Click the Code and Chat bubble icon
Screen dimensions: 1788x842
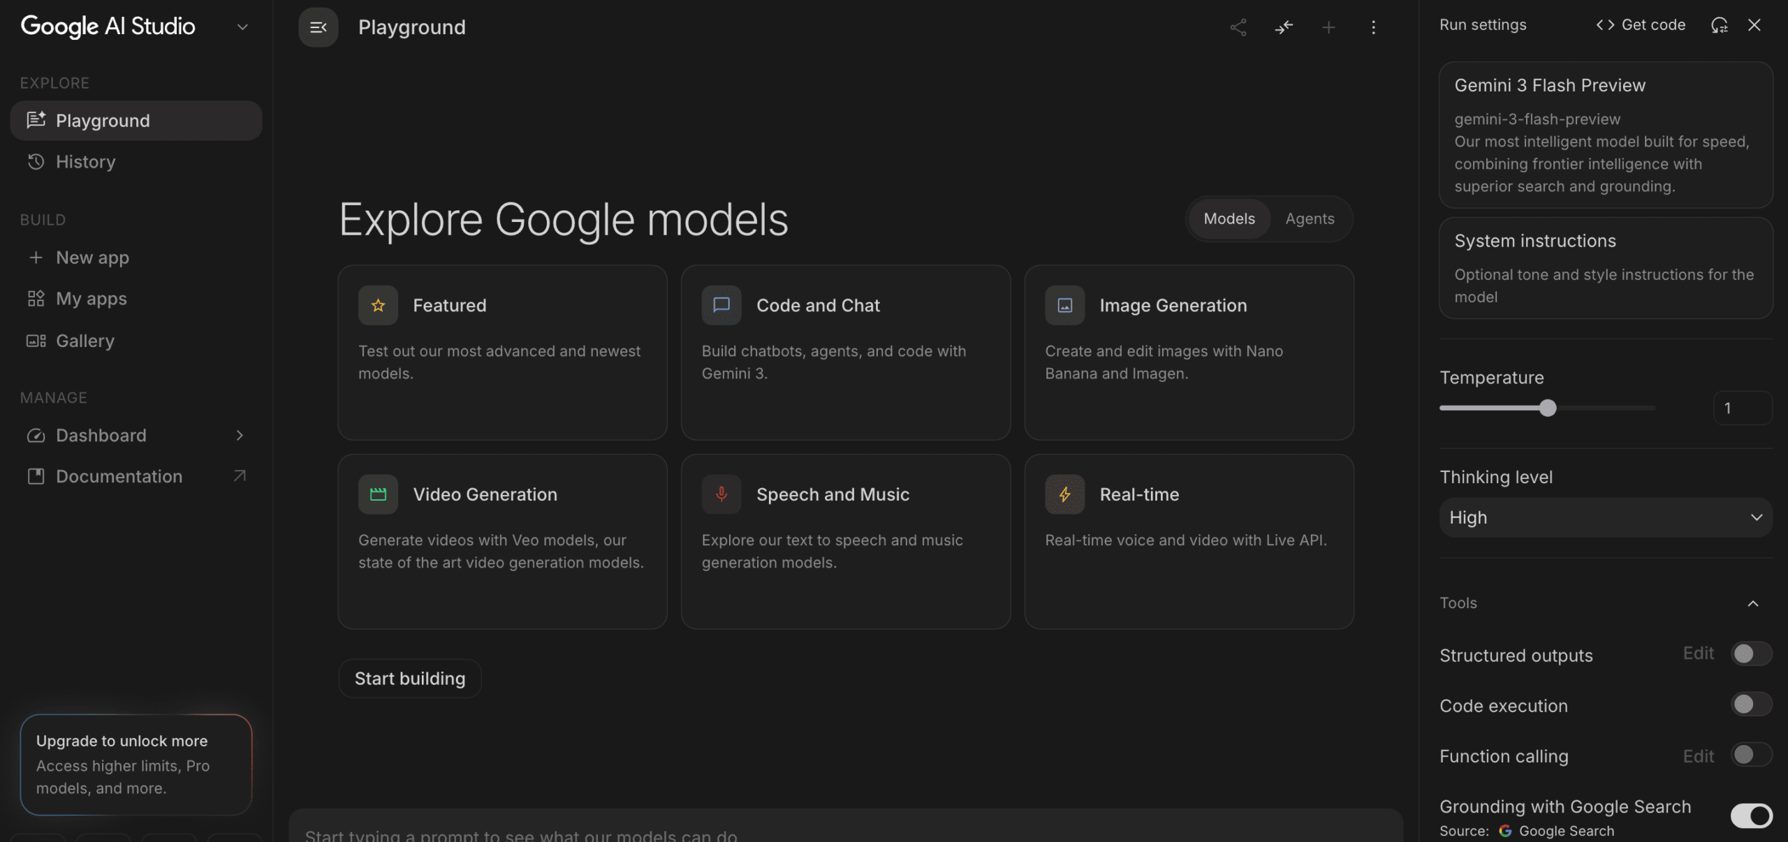point(721,305)
